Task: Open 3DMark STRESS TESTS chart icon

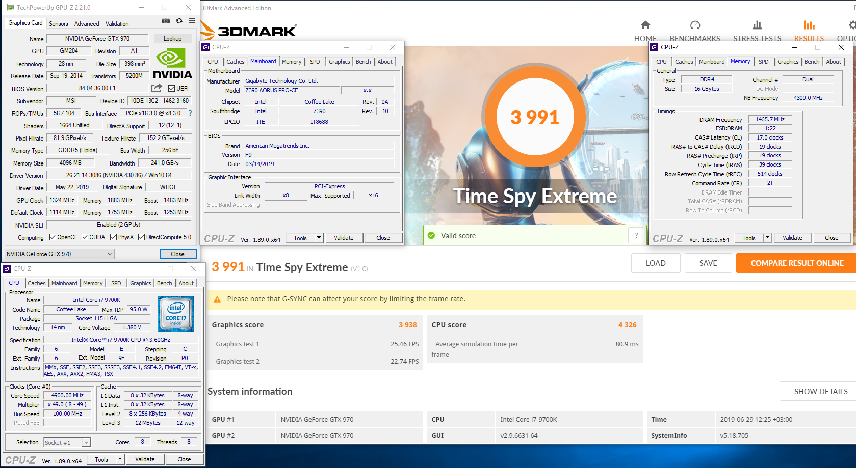Action: tap(757, 25)
